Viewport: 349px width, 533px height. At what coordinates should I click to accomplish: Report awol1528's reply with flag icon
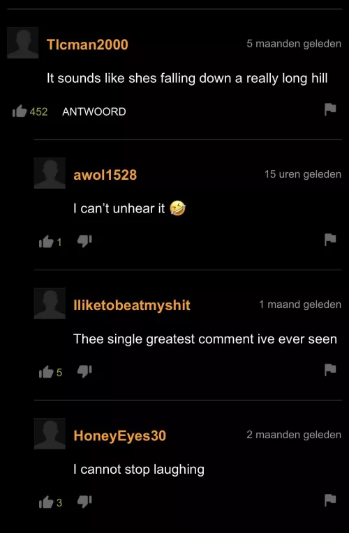[330, 240]
